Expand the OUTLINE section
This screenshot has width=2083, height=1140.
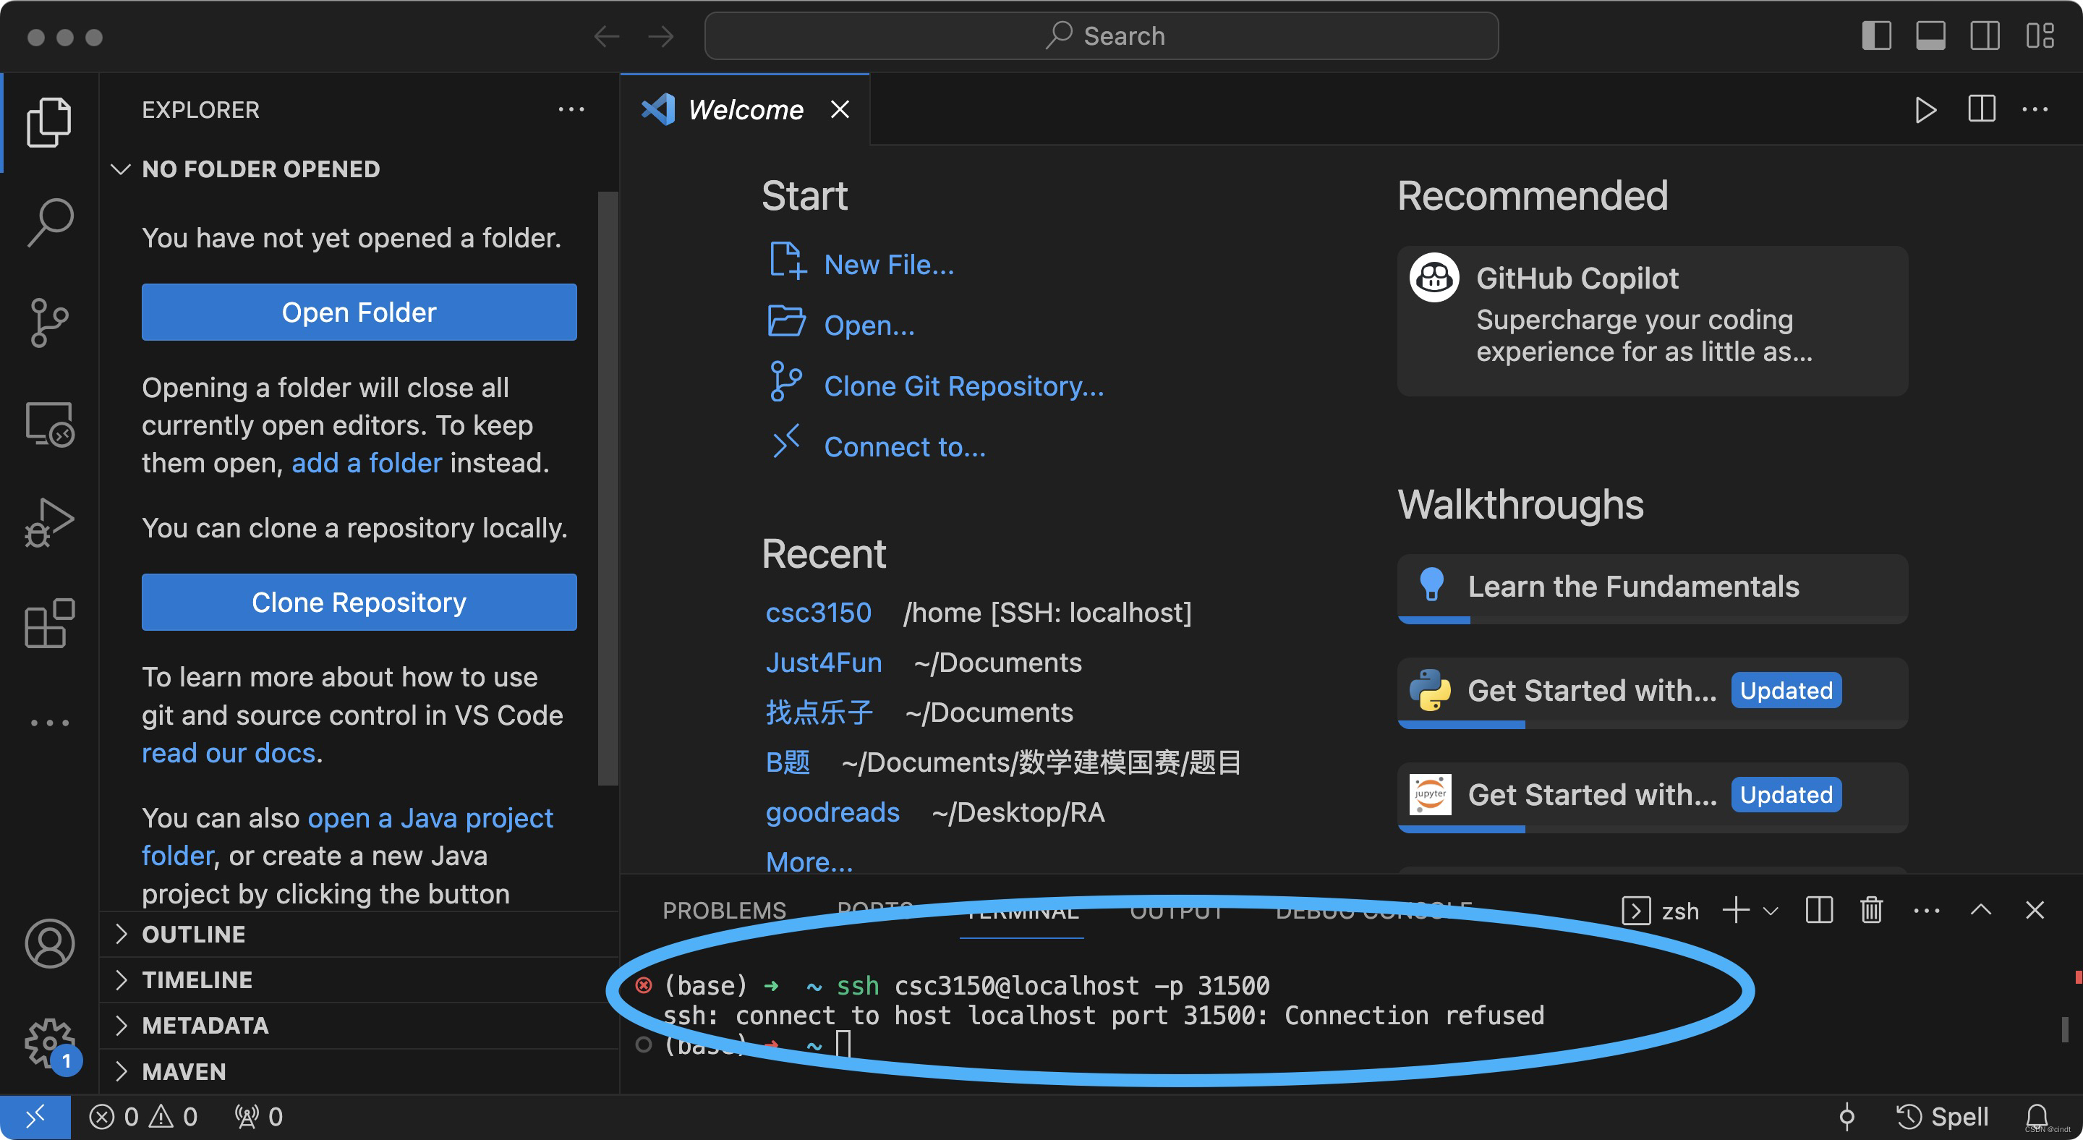(x=194, y=934)
